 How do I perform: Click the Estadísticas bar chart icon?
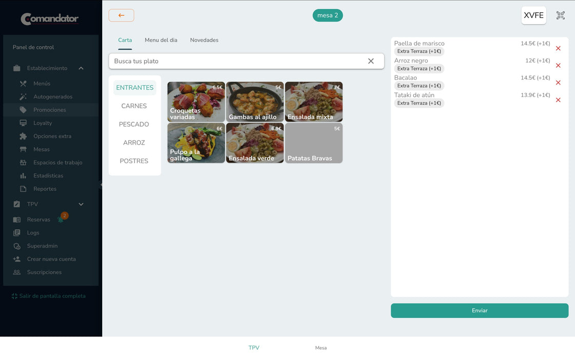(x=23, y=176)
